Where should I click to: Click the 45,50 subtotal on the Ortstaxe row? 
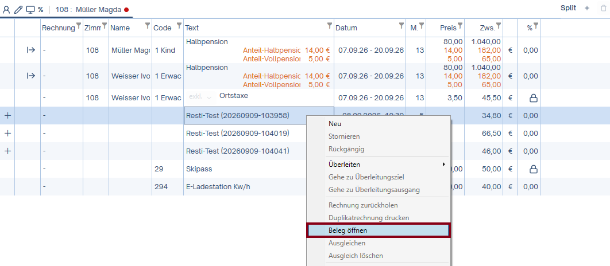[491, 98]
